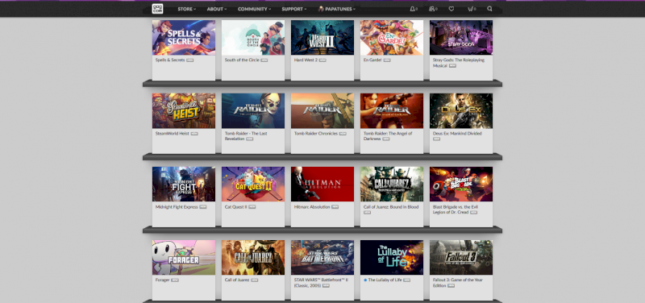645x303 pixels.
Task: Click the Blast Brigade vs. Evil Legion title
Action: (x=456, y=210)
